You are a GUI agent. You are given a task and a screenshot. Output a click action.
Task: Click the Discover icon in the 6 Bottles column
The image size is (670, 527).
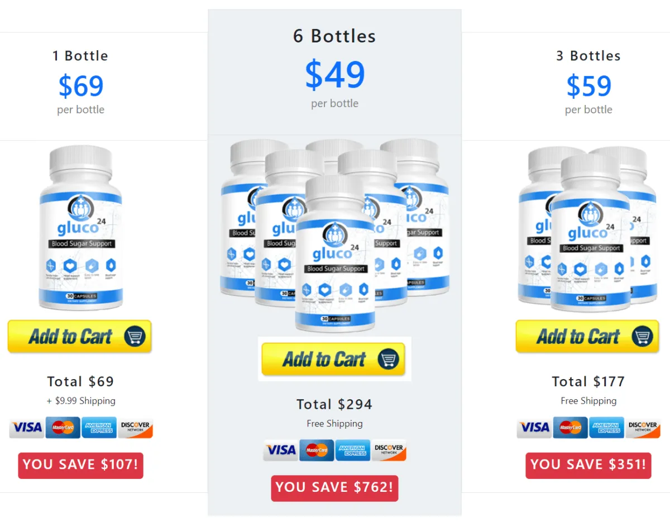(389, 450)
